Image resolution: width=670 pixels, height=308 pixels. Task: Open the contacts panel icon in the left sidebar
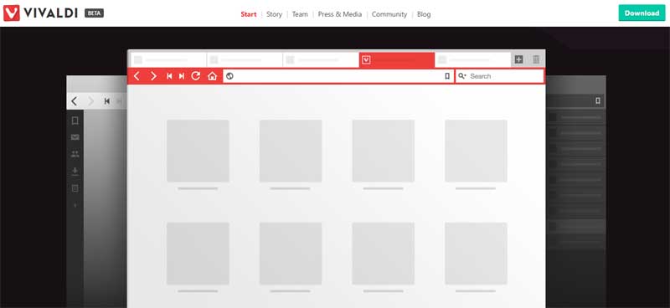coord(75,154)
